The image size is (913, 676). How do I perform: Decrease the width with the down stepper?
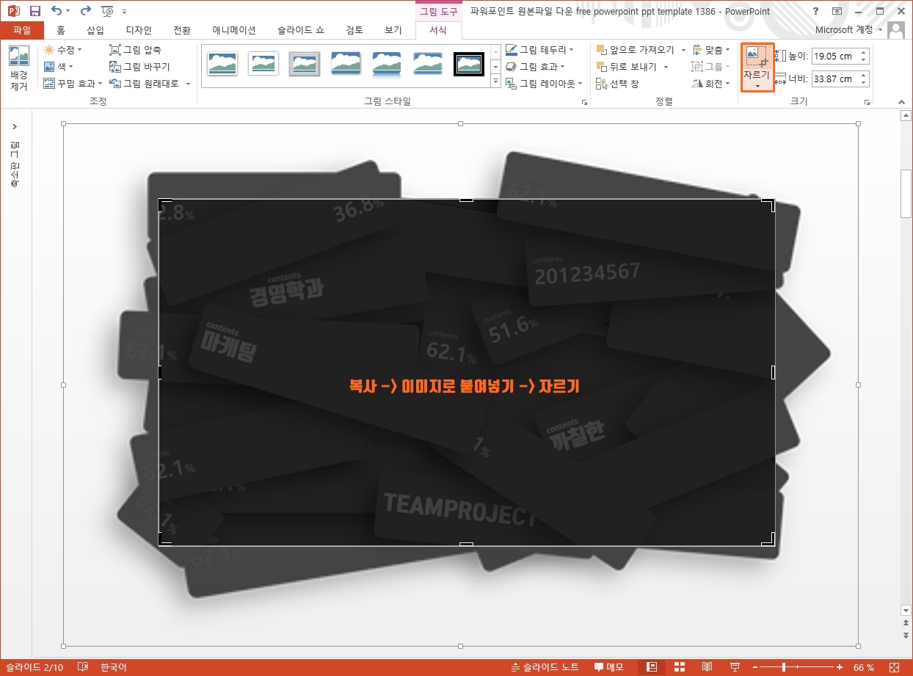click(x=864, y=83)
